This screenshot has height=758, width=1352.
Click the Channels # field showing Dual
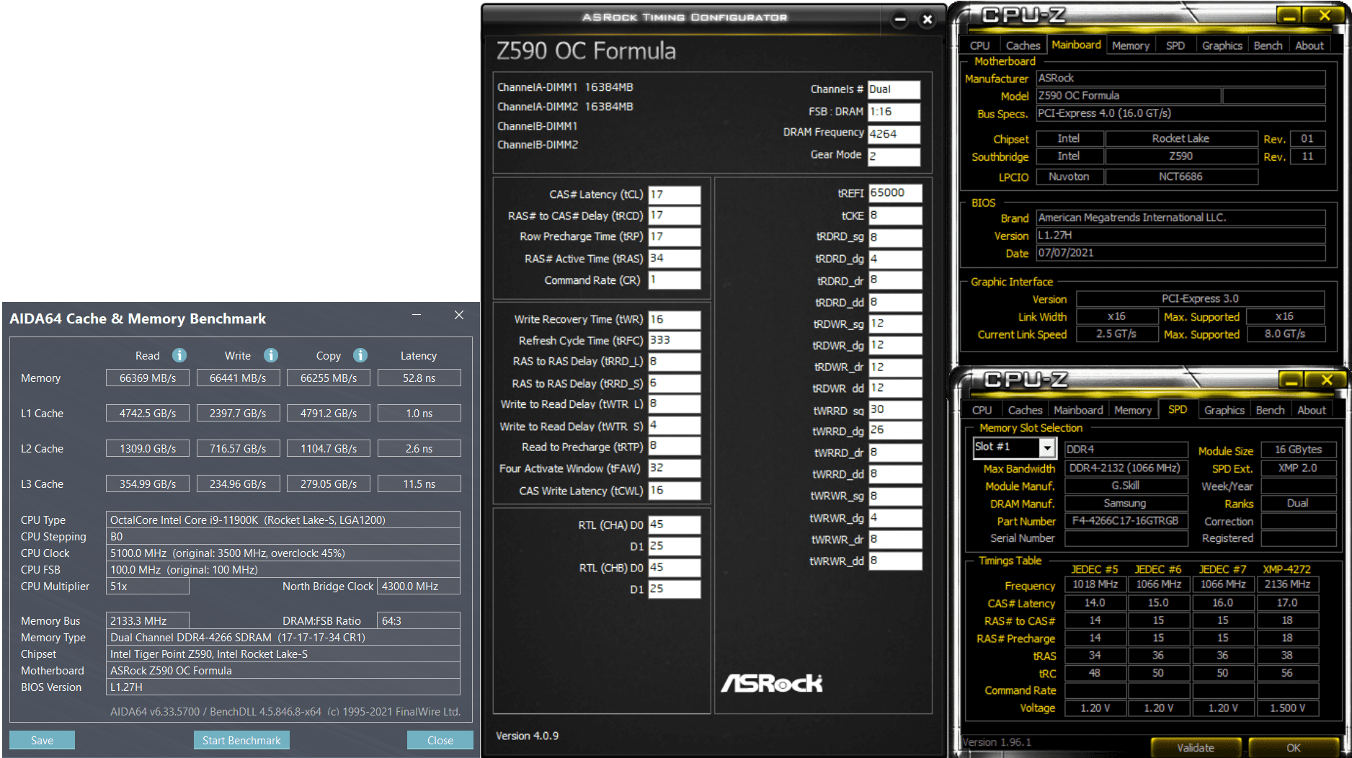point(894,89)
